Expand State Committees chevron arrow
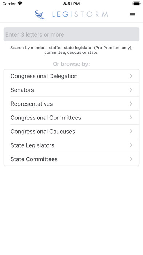 click(131, 159)
